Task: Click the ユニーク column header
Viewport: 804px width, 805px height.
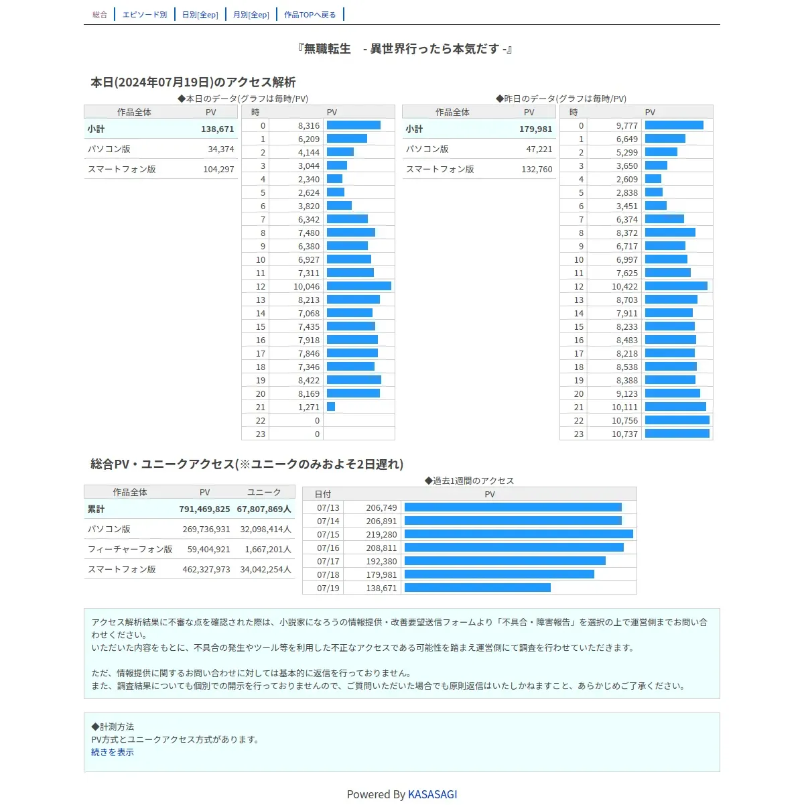Action: [x=264, y=492]
